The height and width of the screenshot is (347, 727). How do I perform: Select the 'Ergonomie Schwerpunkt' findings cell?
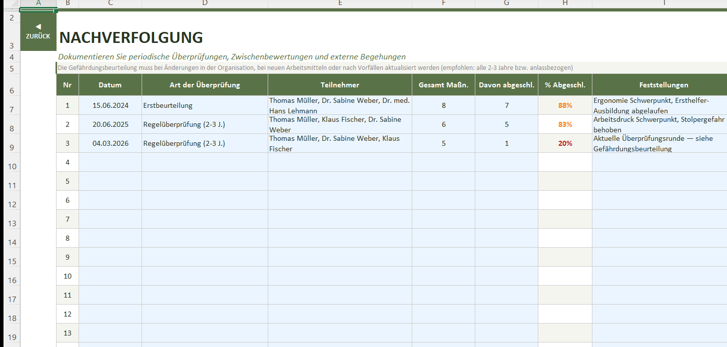point(659,105)
